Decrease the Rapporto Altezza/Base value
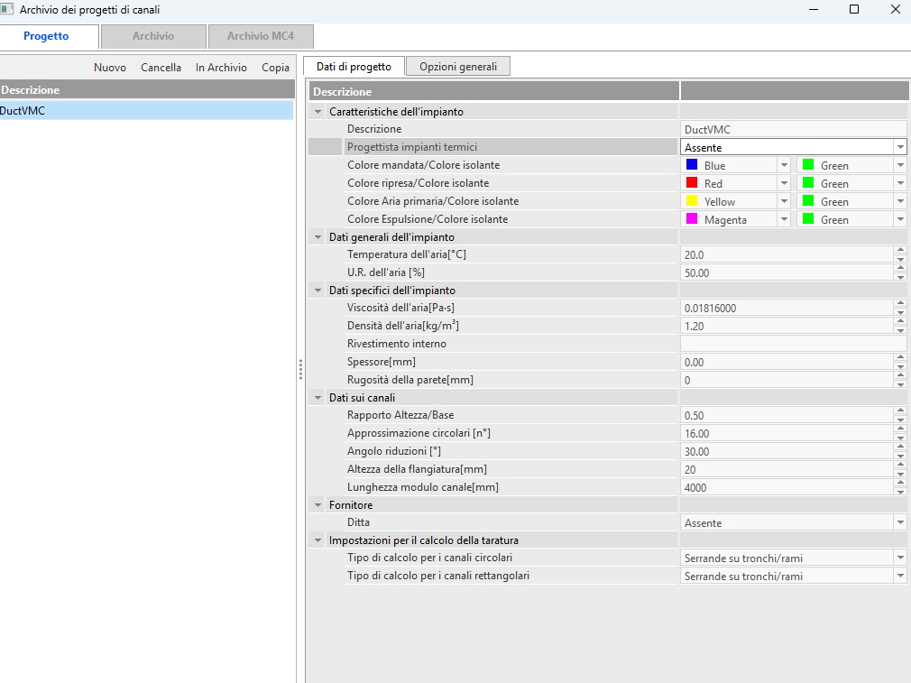This screenshot has height=683, width=911. click(x=899, y=420)
